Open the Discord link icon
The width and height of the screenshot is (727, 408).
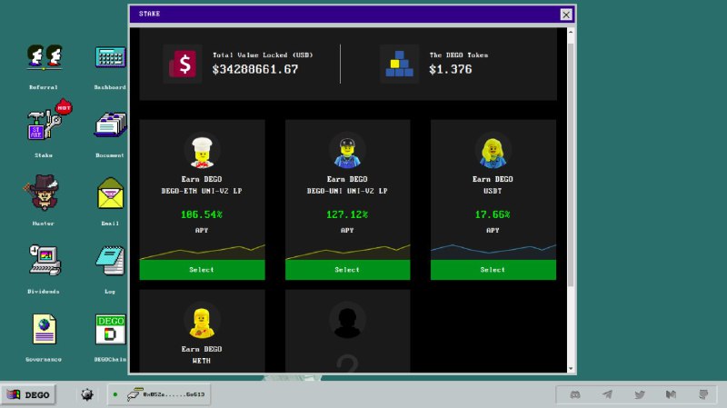coord(575,394)
